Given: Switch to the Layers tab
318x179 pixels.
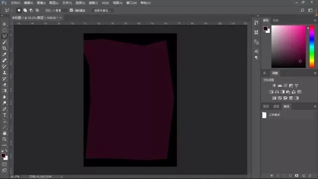Looking at the screenshot, I should click(266, 106).
